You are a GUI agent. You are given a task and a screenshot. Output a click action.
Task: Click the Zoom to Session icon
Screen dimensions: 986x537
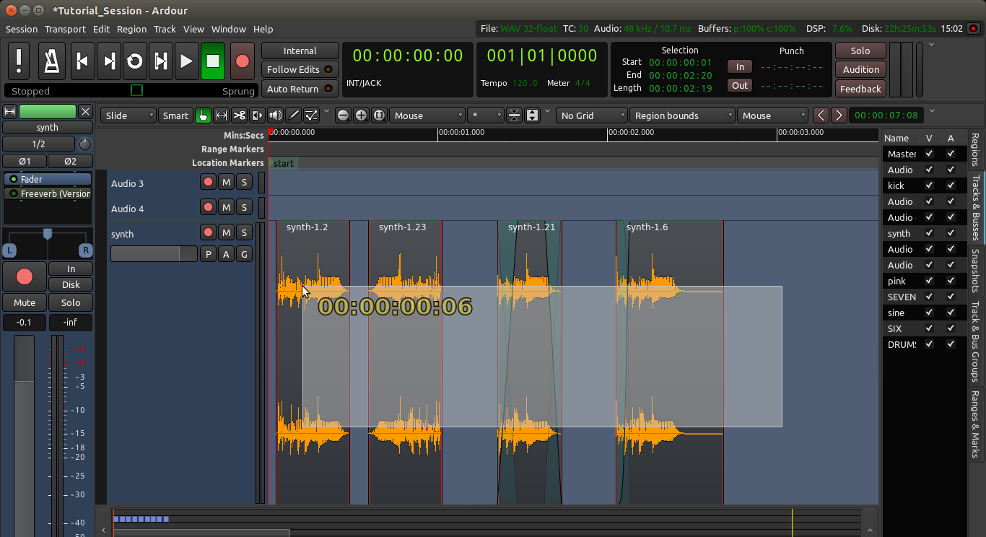379,115
